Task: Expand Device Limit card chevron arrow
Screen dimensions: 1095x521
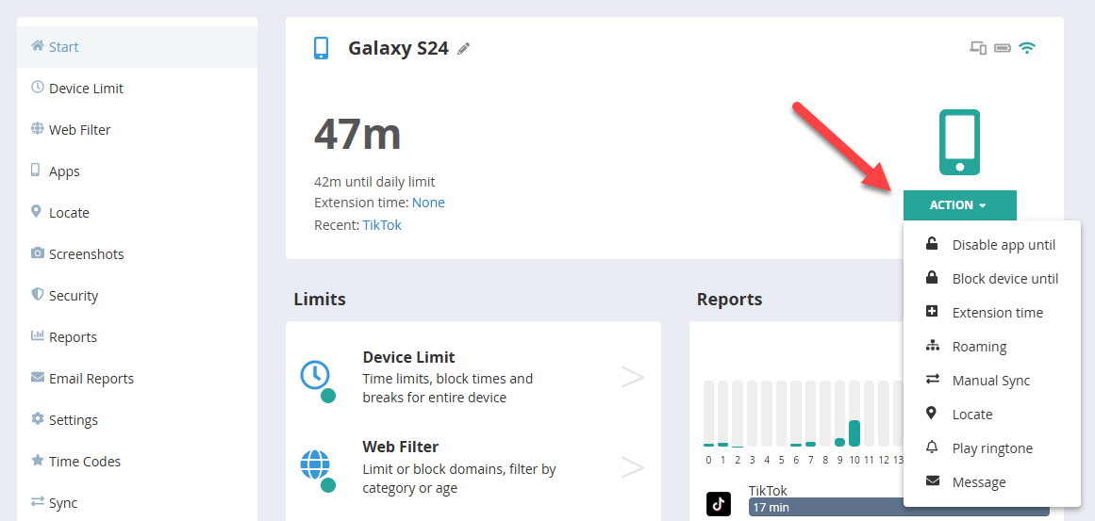Action: click(633, 377)
